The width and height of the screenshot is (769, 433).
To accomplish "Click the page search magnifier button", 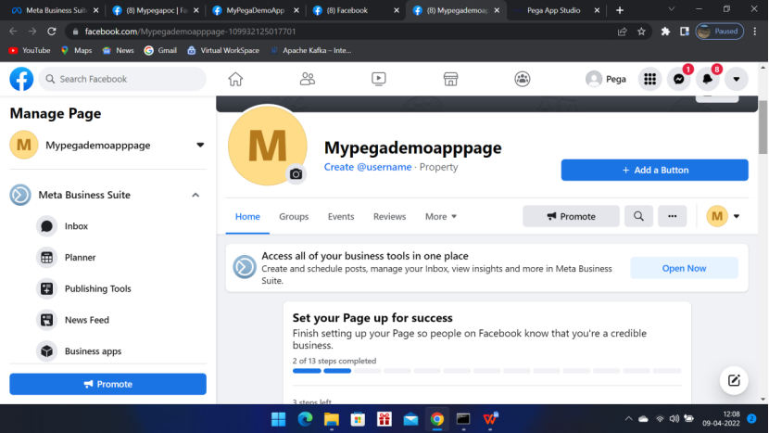I will coord(638,217).
